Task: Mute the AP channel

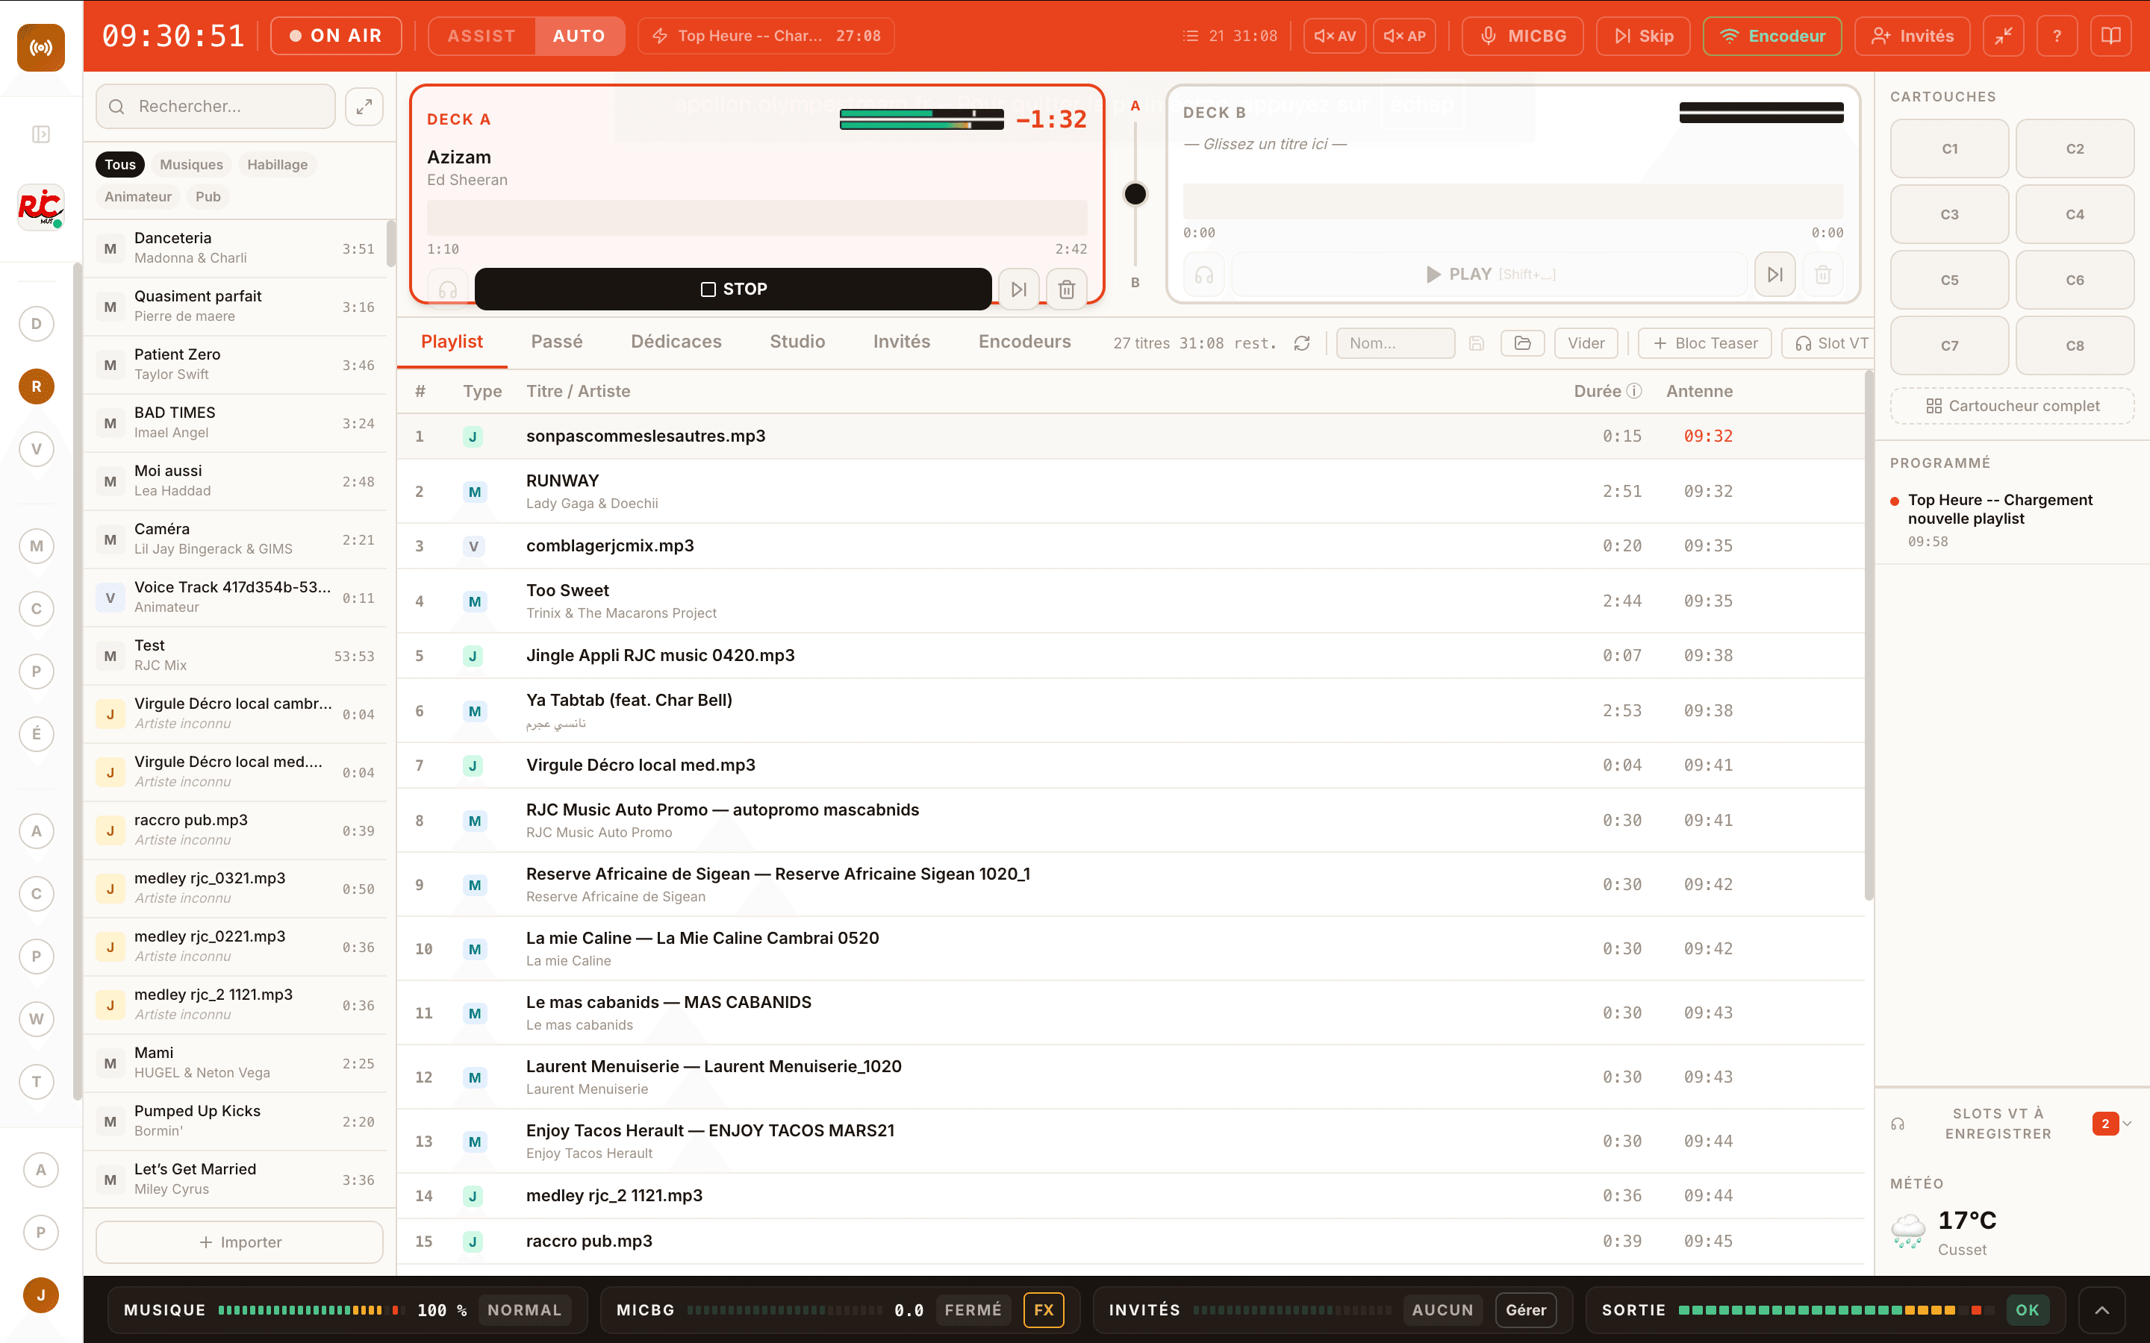Action: click(1405, 37)
